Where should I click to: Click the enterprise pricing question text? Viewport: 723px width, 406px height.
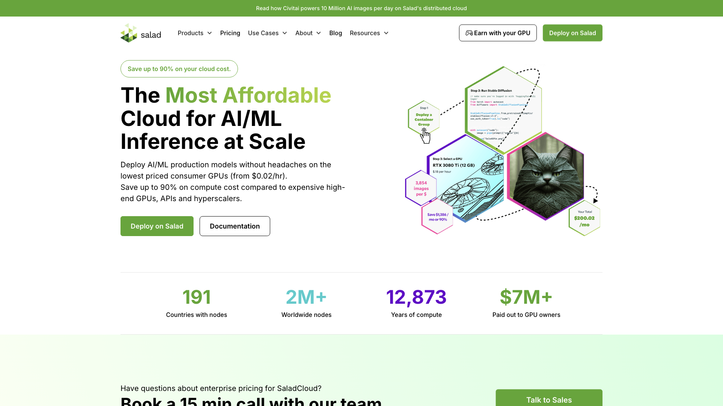(221, 388)
